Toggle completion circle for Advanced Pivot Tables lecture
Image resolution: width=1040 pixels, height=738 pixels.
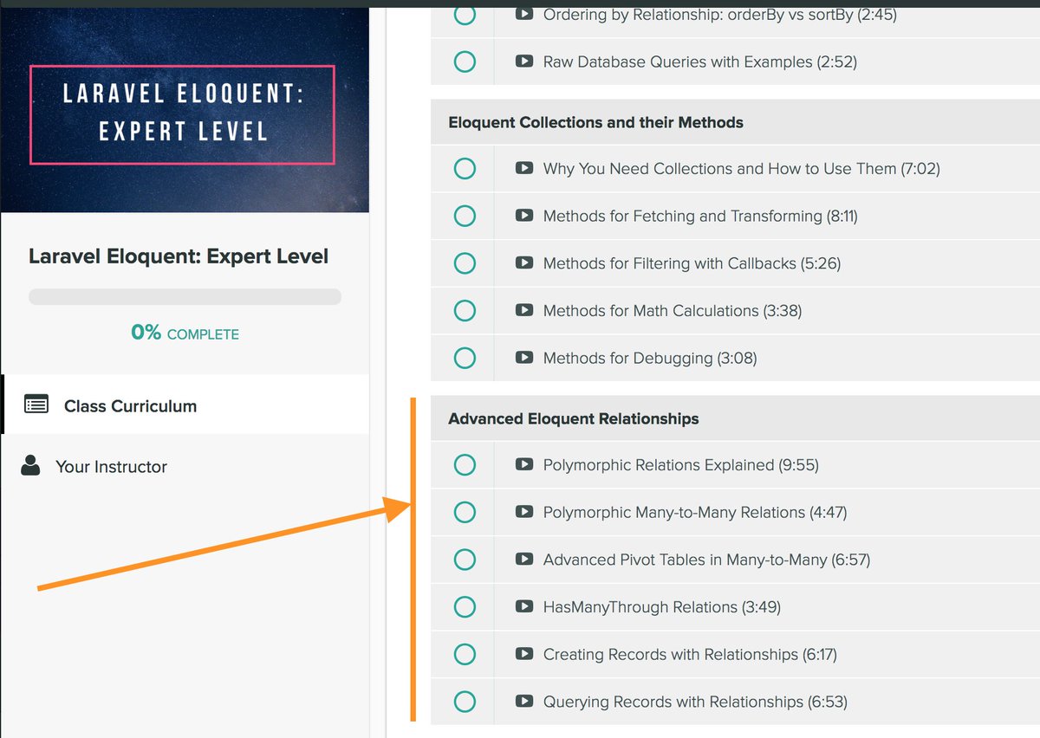pos(465,560)
